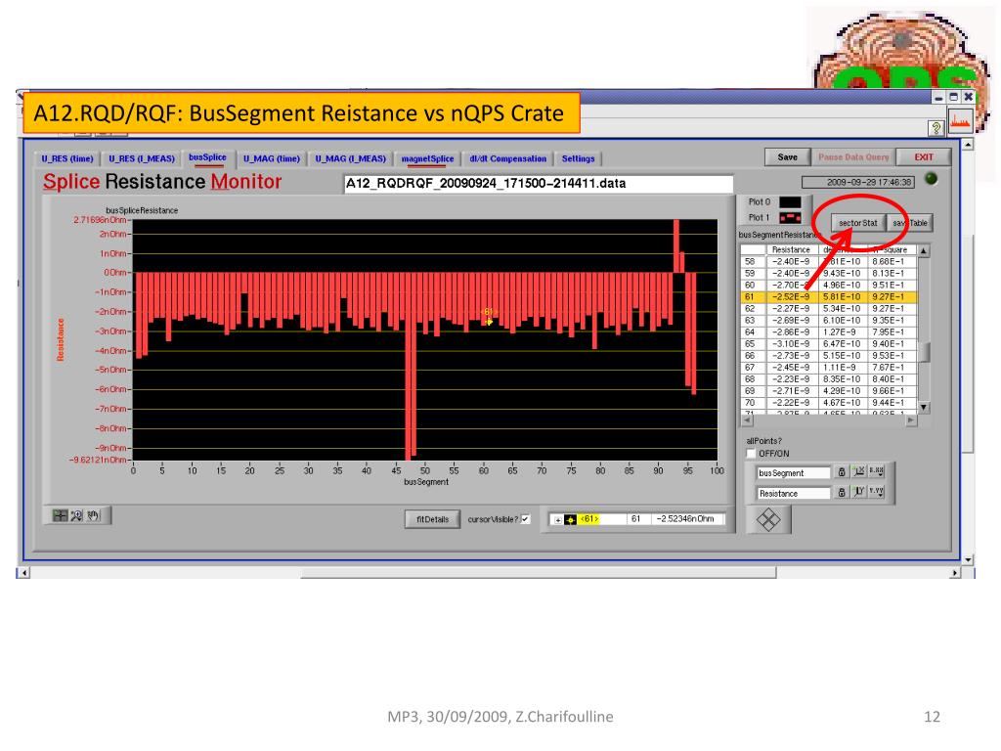Click the diamond cursor mover control
This screenshot has height=751, width=1001.
tap(768, 521)
